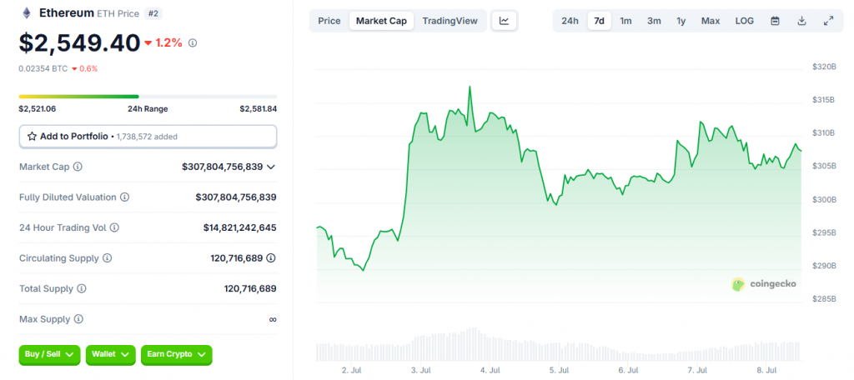Screen dimensions: 854x380
Task: Click the $14,821,242,645 trading volume value
Action: 239,227
